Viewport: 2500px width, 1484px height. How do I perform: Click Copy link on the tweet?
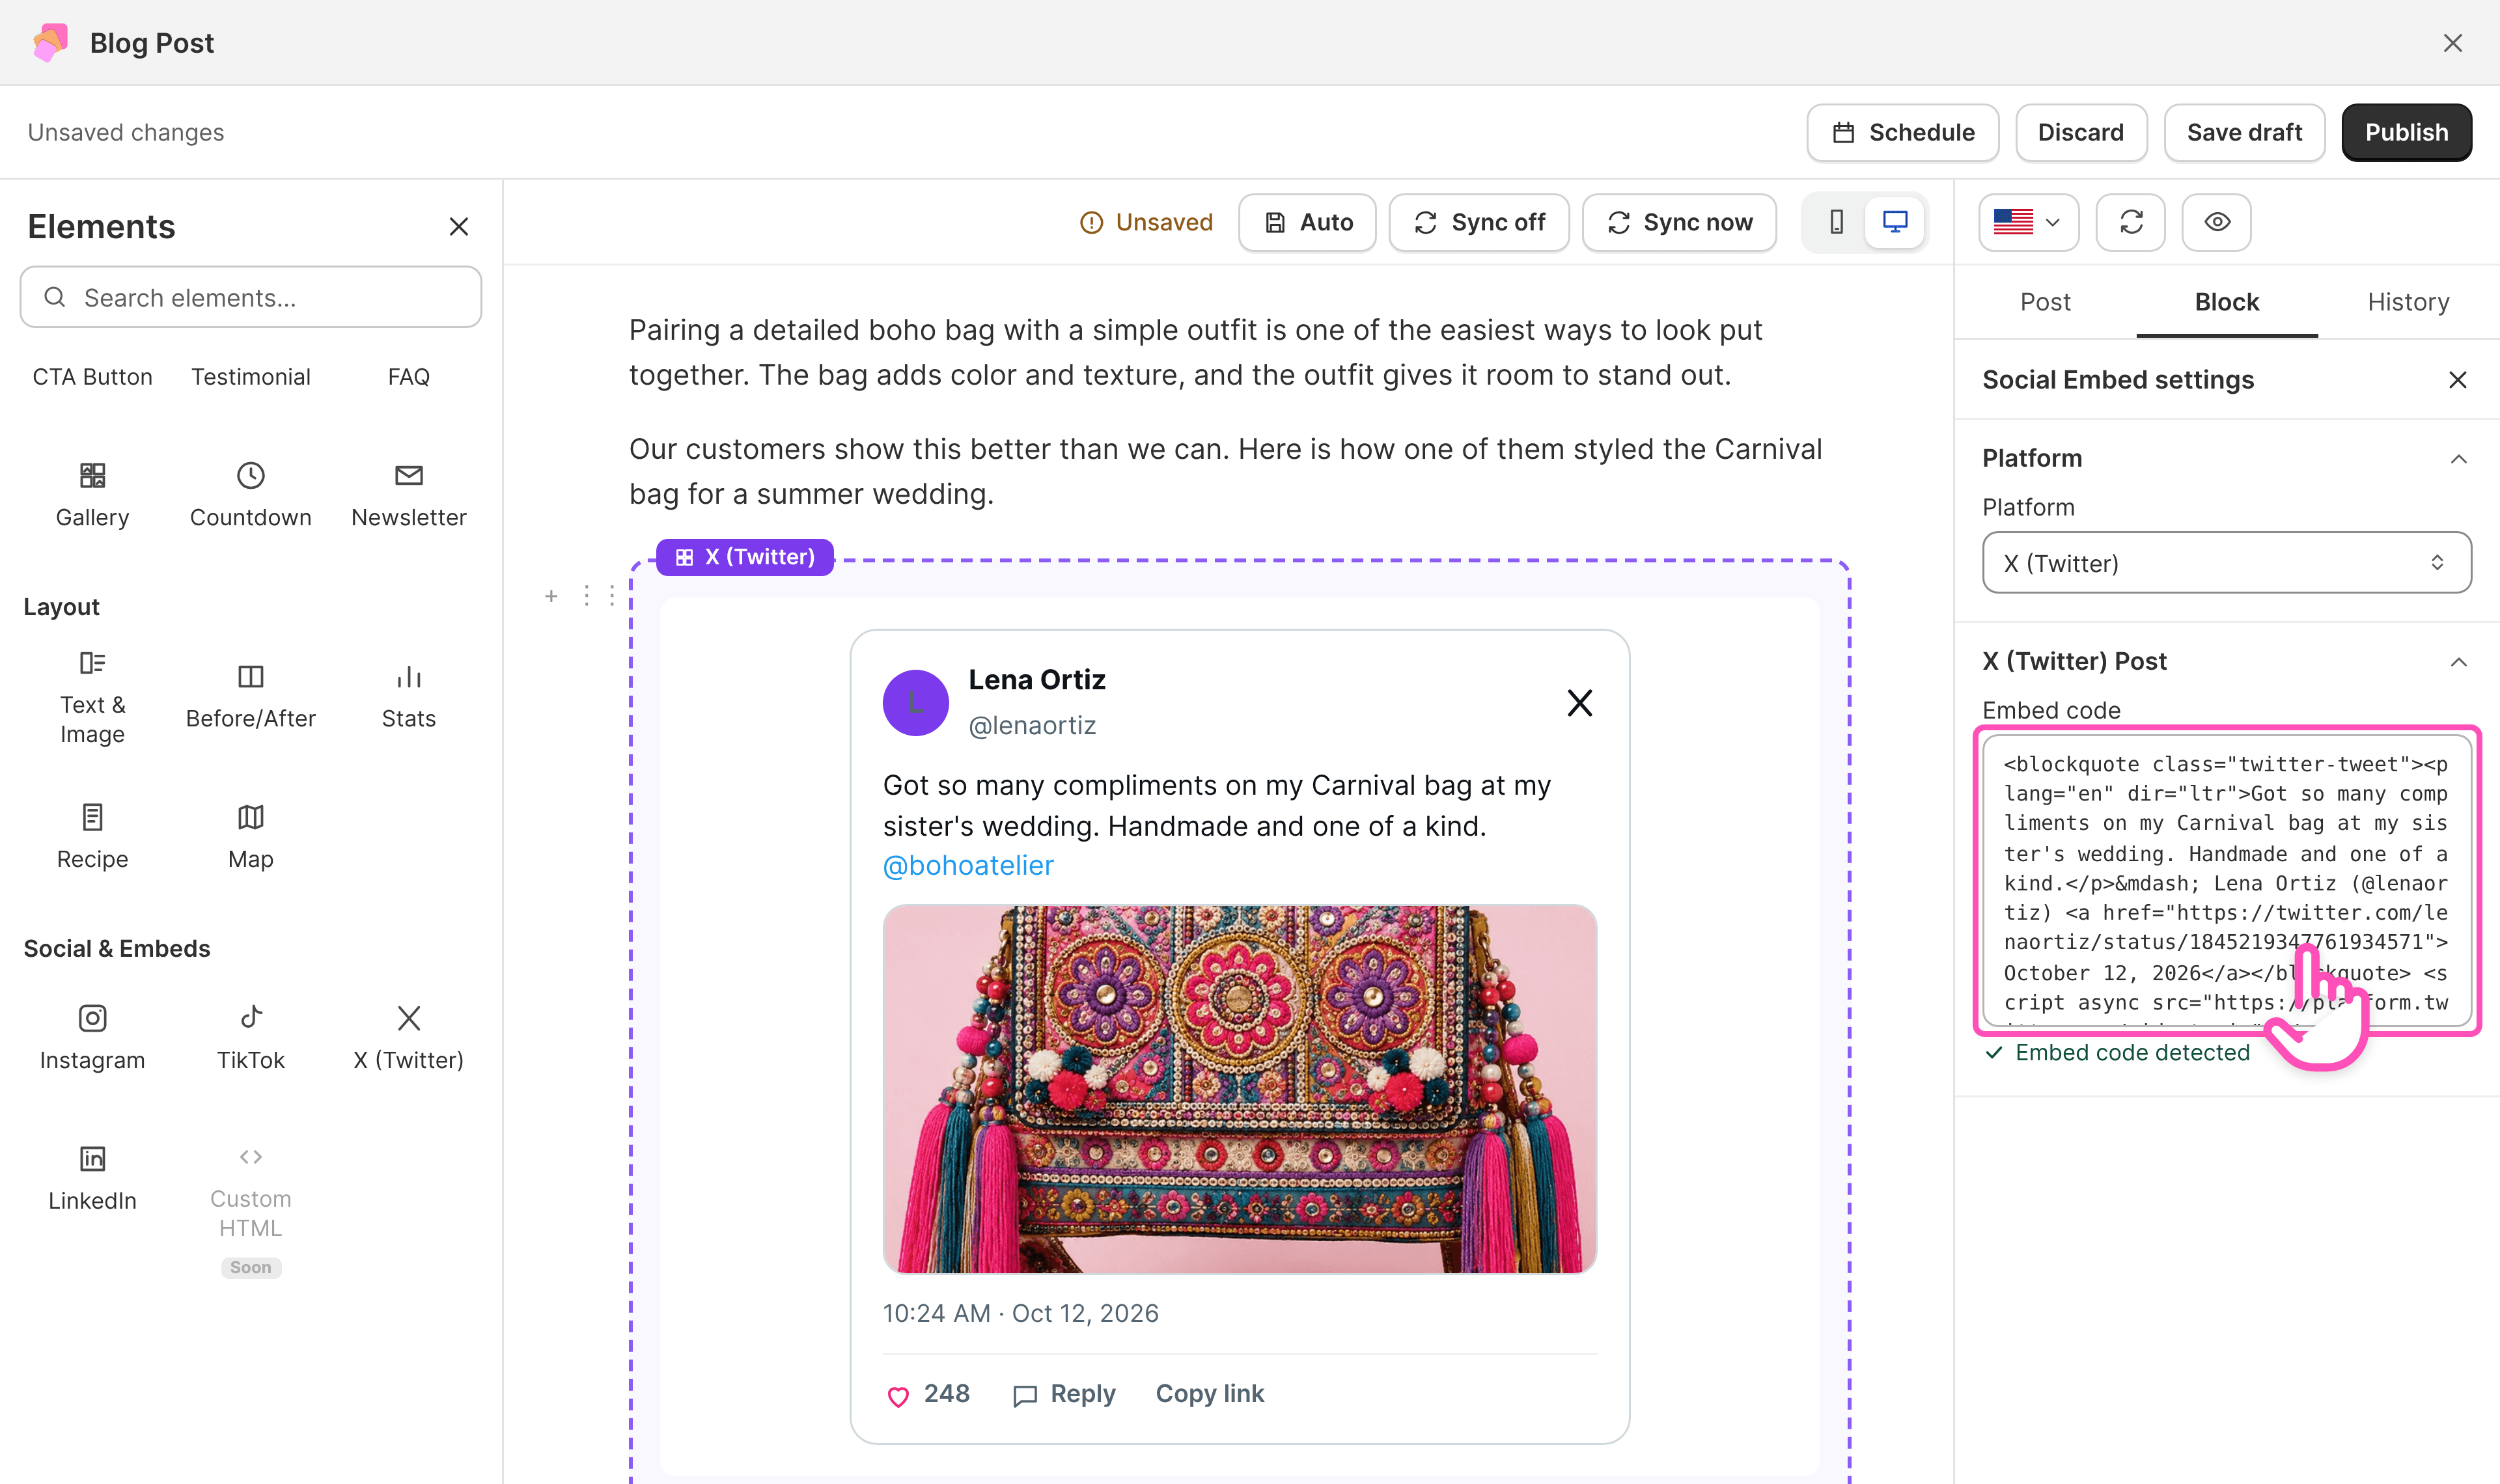1209,1394
